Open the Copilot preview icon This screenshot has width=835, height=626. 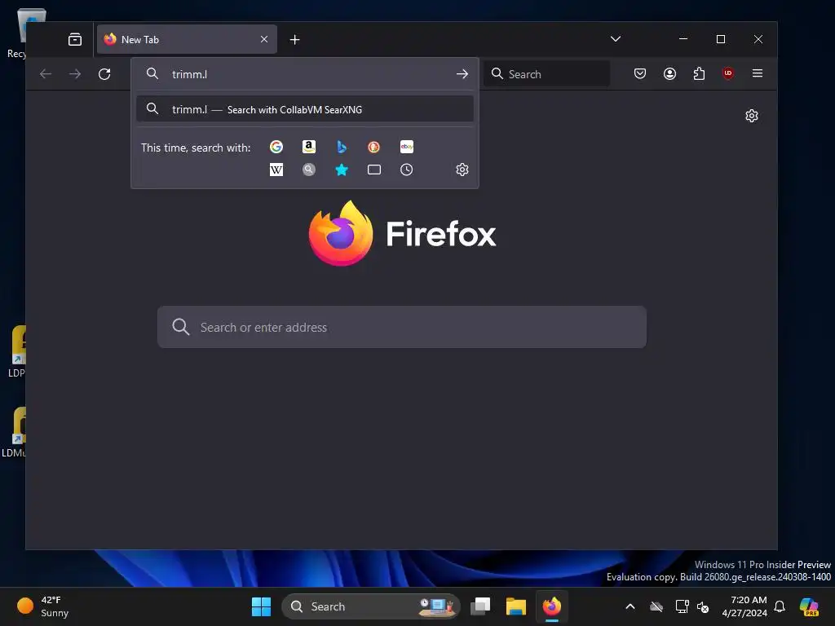pos(810,606)
